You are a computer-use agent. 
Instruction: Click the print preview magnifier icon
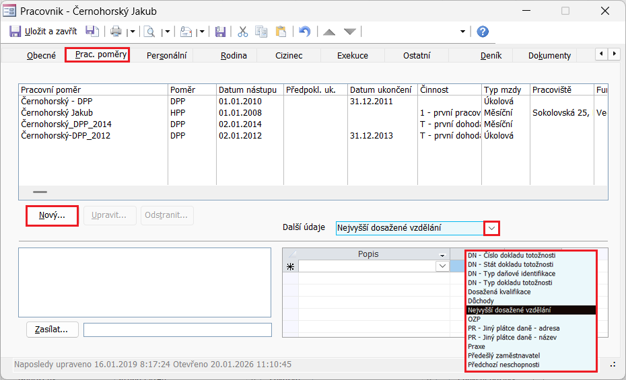pos(149,32)
